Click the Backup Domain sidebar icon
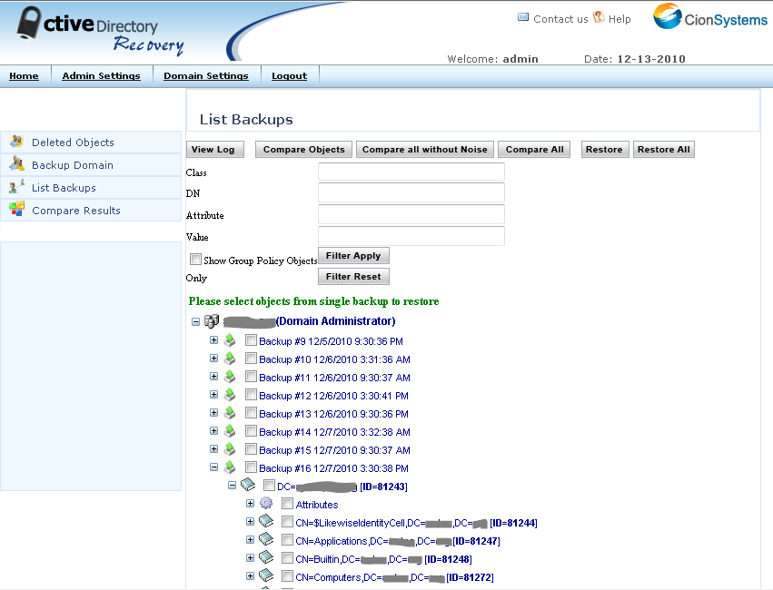Image resolution: width=773 pixels, height=590 pixels. point(15,164)
